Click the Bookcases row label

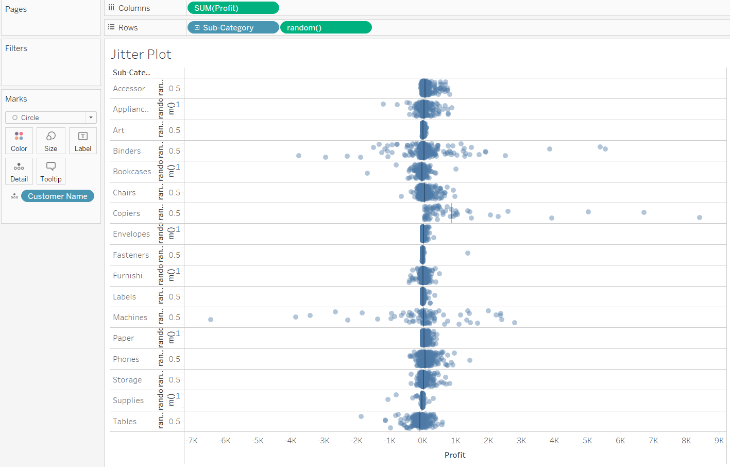(x=132, y=172)
